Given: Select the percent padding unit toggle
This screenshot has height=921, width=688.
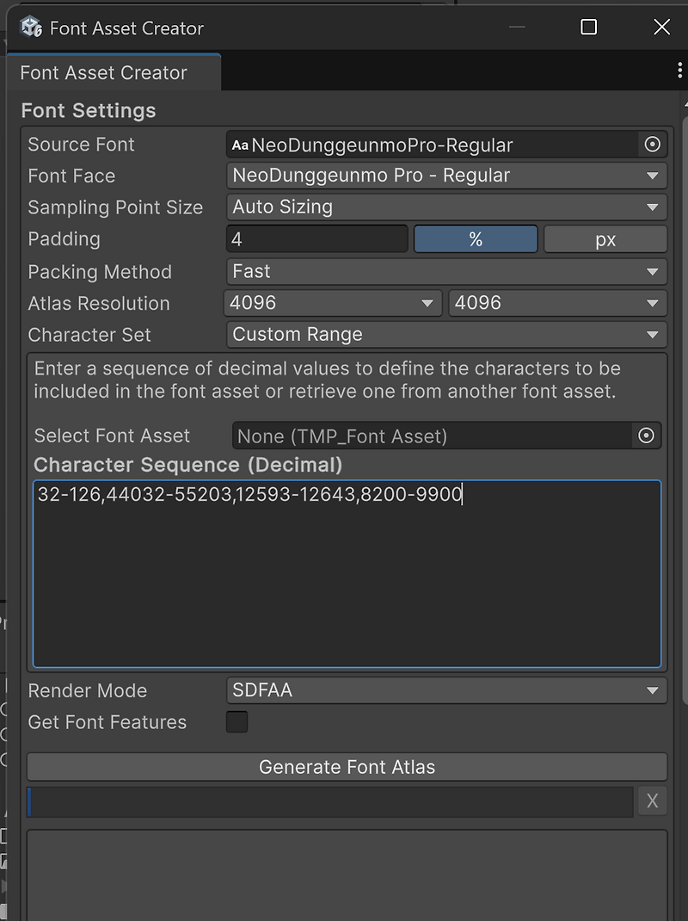Looking at the screenshot, I should [476, 239].
